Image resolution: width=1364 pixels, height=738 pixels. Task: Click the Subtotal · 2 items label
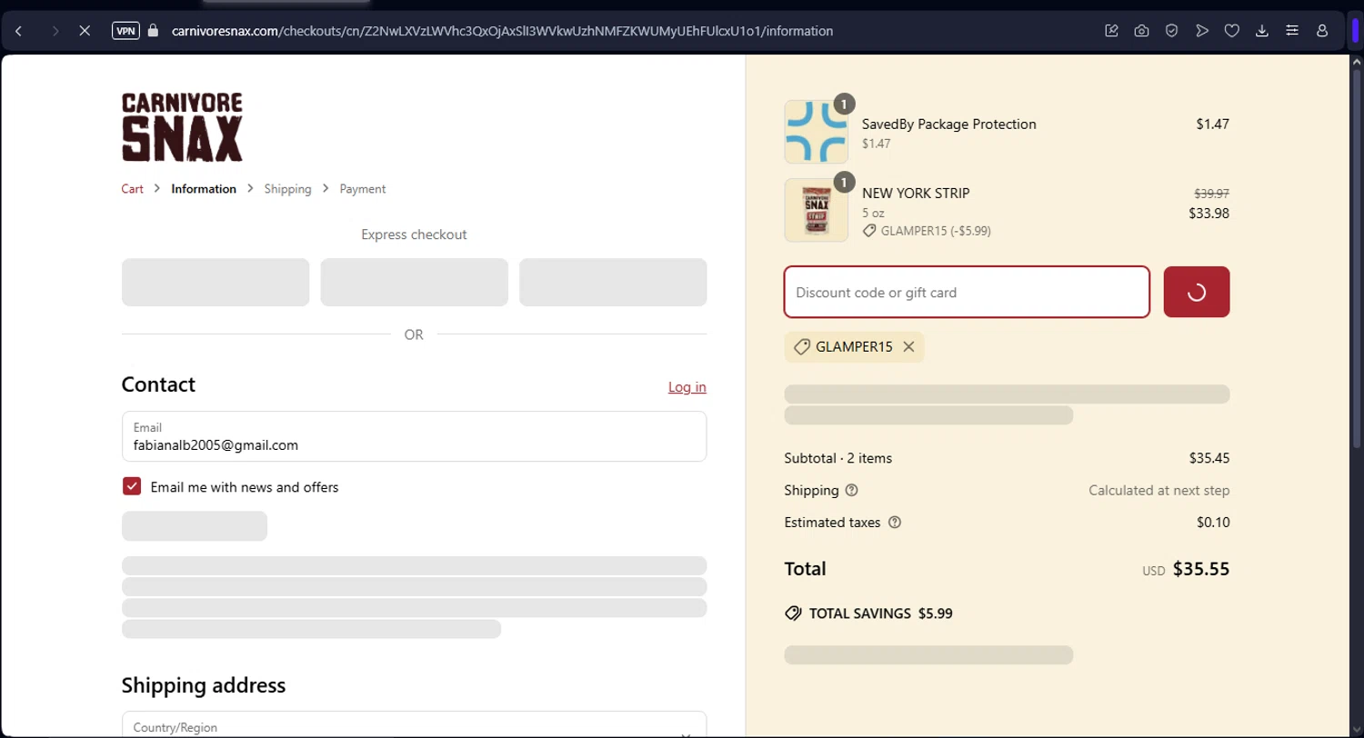(x=837, y=458)
